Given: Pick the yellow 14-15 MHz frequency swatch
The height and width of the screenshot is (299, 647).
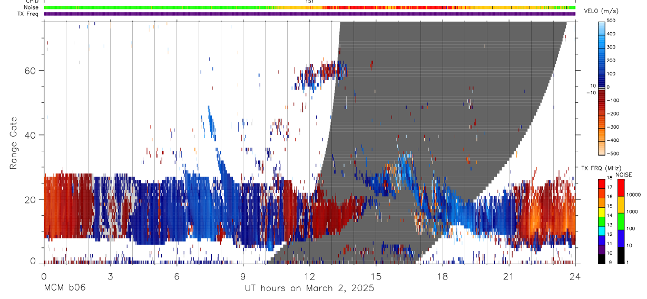Looking at the screenshot, I should click(602, 211).
